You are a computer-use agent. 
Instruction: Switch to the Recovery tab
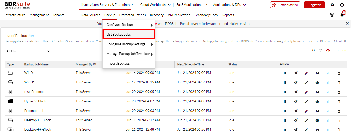tap(157, 15)
